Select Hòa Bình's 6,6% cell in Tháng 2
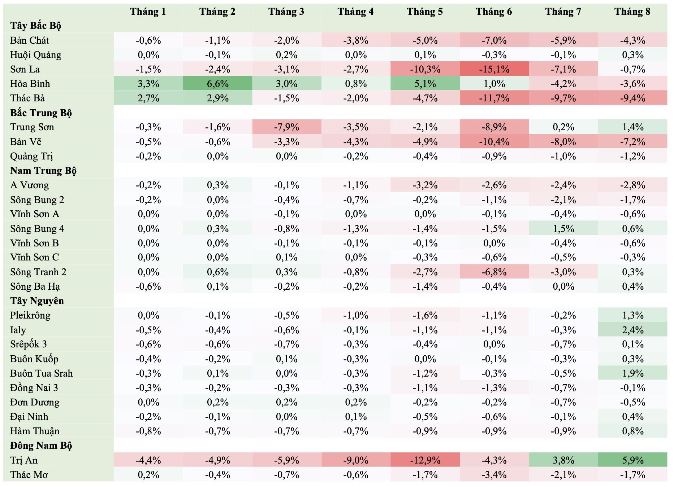The width and height of the screenshot is (674, 487). [217, 84]
